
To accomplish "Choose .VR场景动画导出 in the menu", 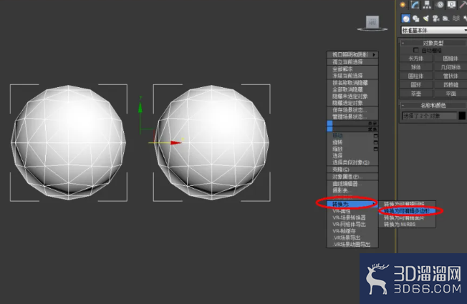I will pos(352,245).
